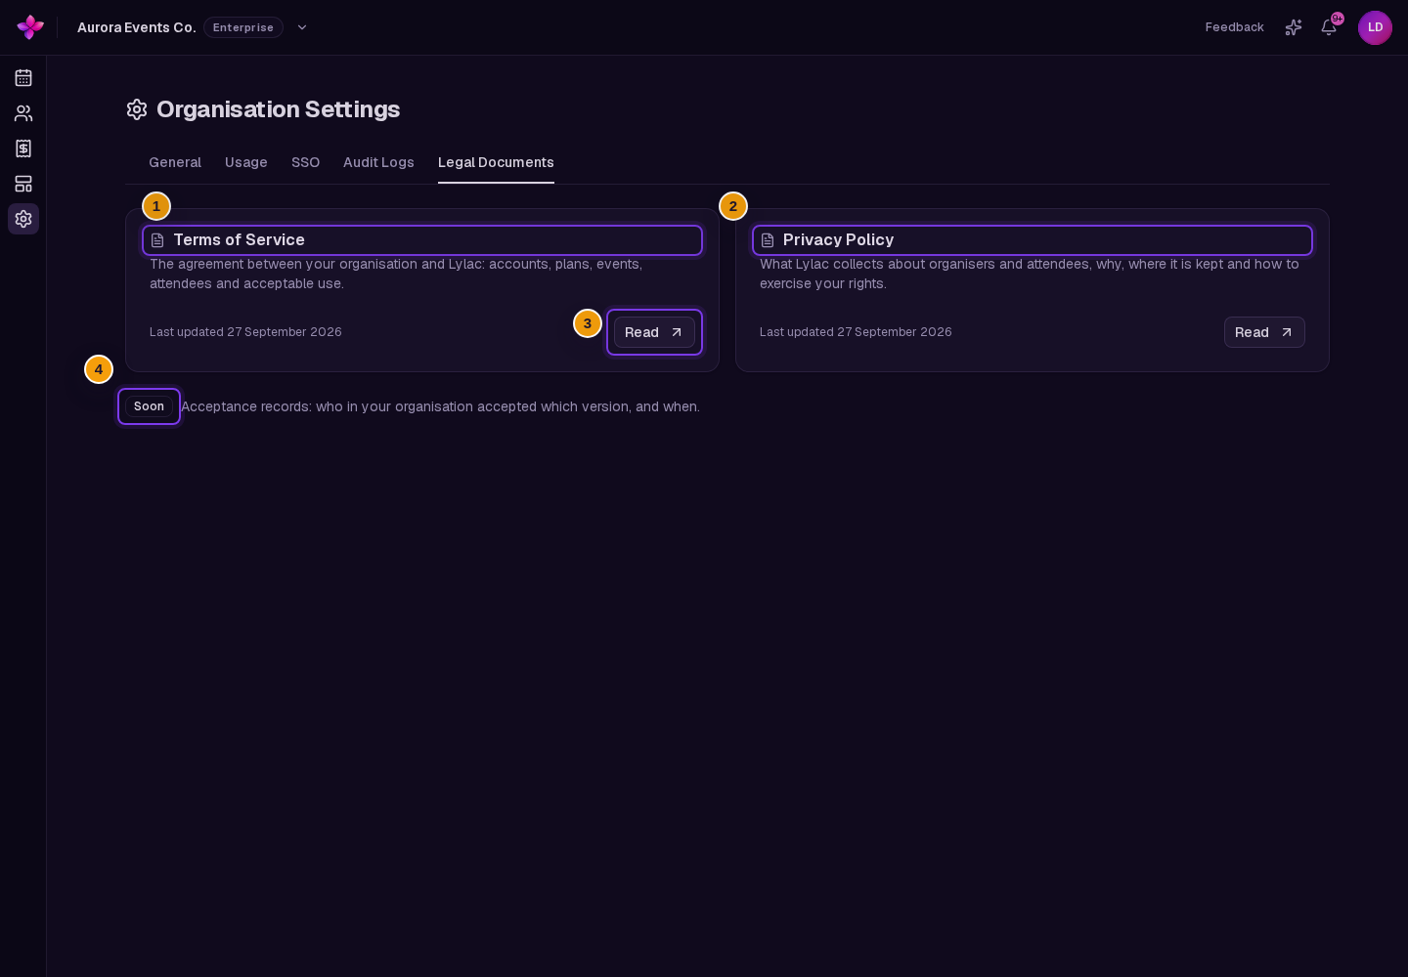The width and height of the screenshot is (1408, 977).
Task: Read the Terms of Service document
Action: coord(654,332)
